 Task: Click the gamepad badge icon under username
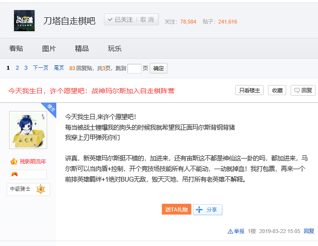[x=14, y=174]
